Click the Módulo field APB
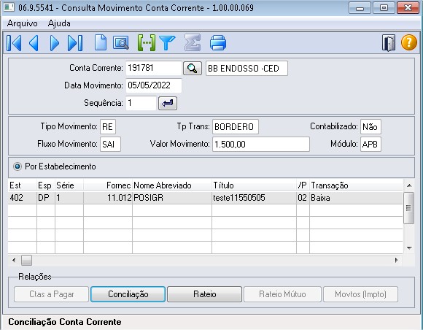The width and height of the screenshot is (423, 330). point(370,145)
